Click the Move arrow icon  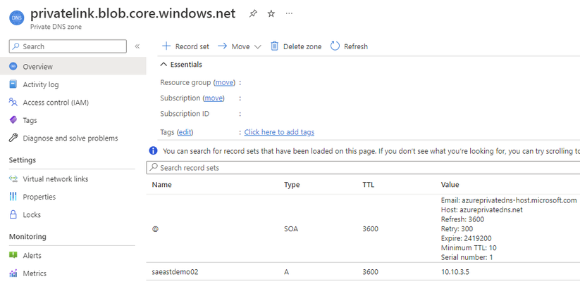pyautogui.click(x=222, y=46)
